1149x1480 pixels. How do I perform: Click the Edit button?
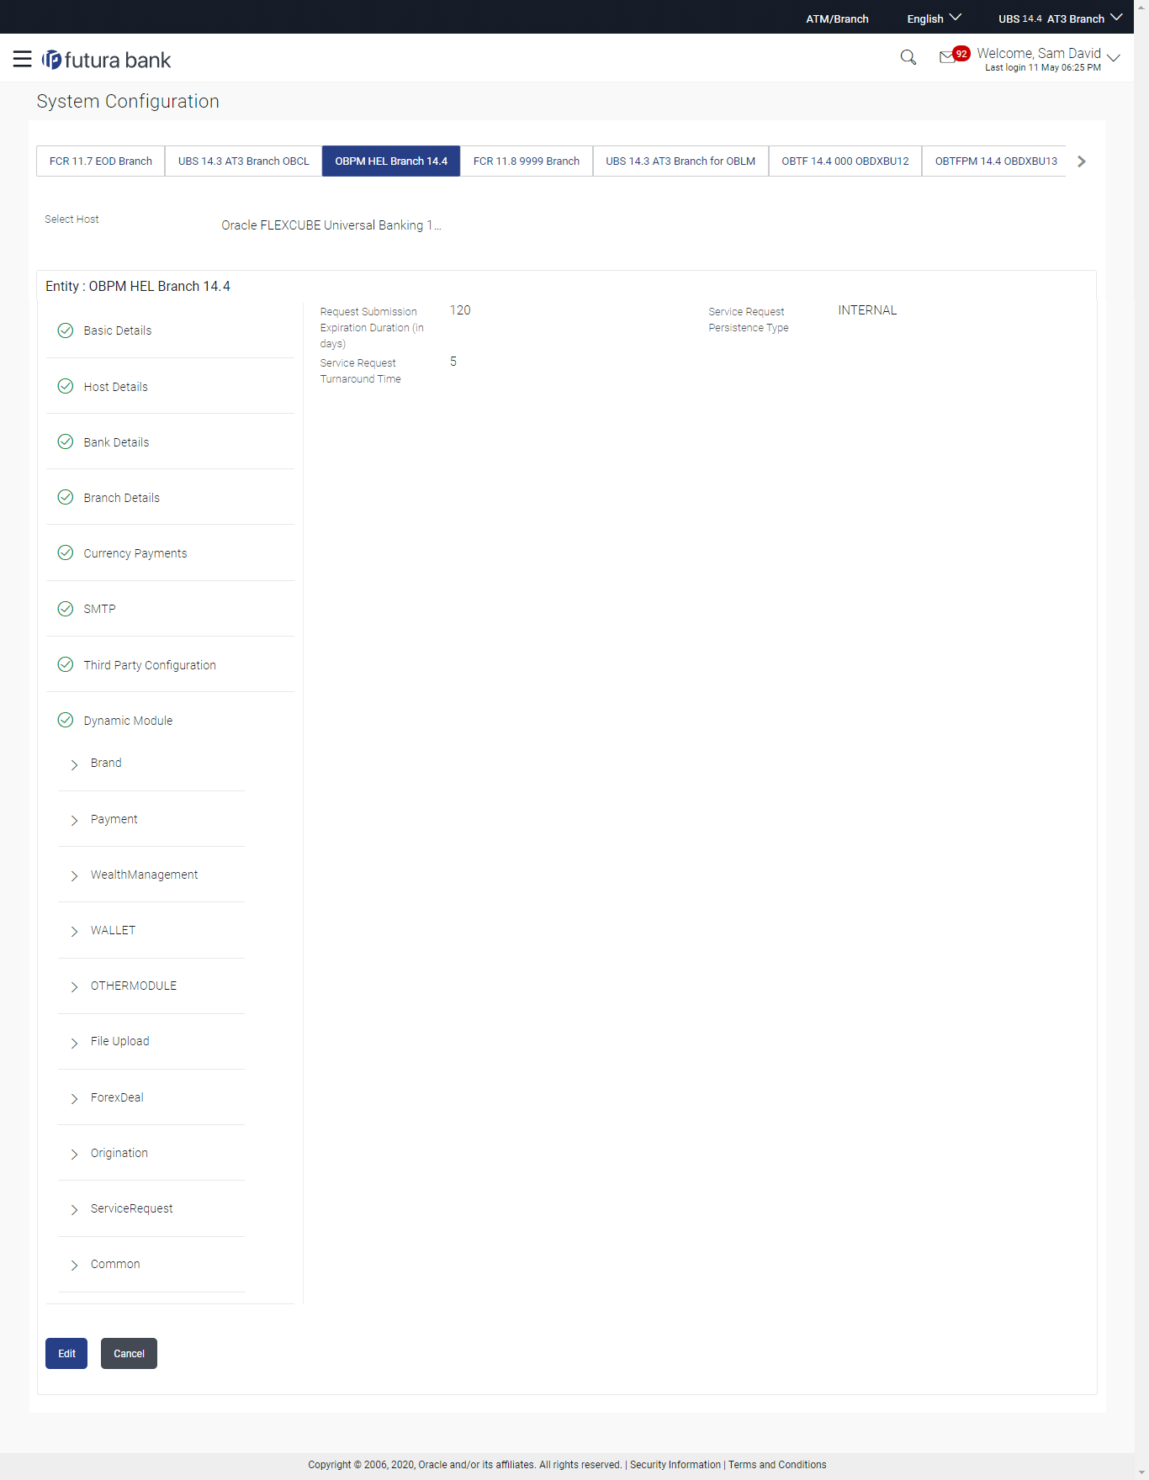coord(66,1353)
